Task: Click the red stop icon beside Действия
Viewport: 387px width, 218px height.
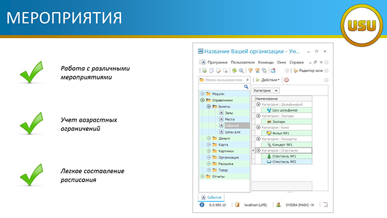Action: point(286,80)
